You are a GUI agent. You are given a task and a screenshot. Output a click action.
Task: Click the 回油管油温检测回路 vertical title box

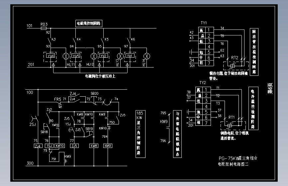point(254,52)
